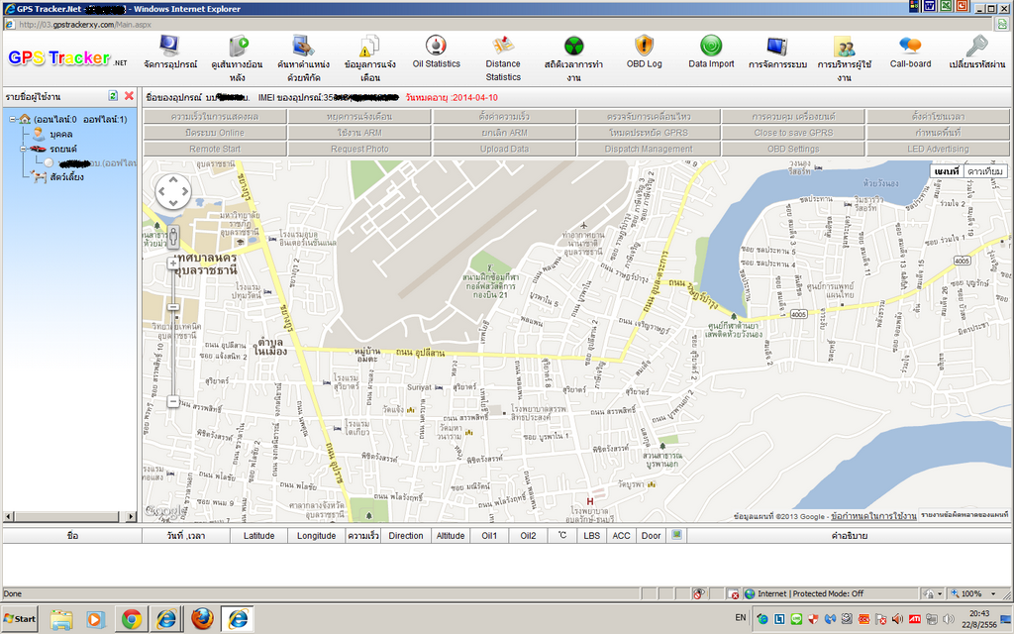Viewport: 1014px width, 634px height.
Task: Click the volume icon in system tray
Action: pyautogui.click(x=948, y=619)
